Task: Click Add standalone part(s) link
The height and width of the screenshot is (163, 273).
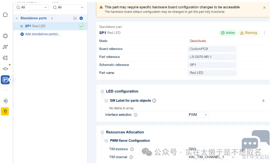Action: pos(42,34)
